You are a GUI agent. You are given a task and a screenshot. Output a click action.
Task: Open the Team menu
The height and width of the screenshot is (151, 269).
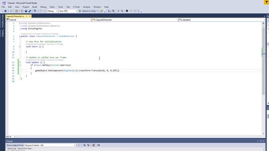pos(52,7)
